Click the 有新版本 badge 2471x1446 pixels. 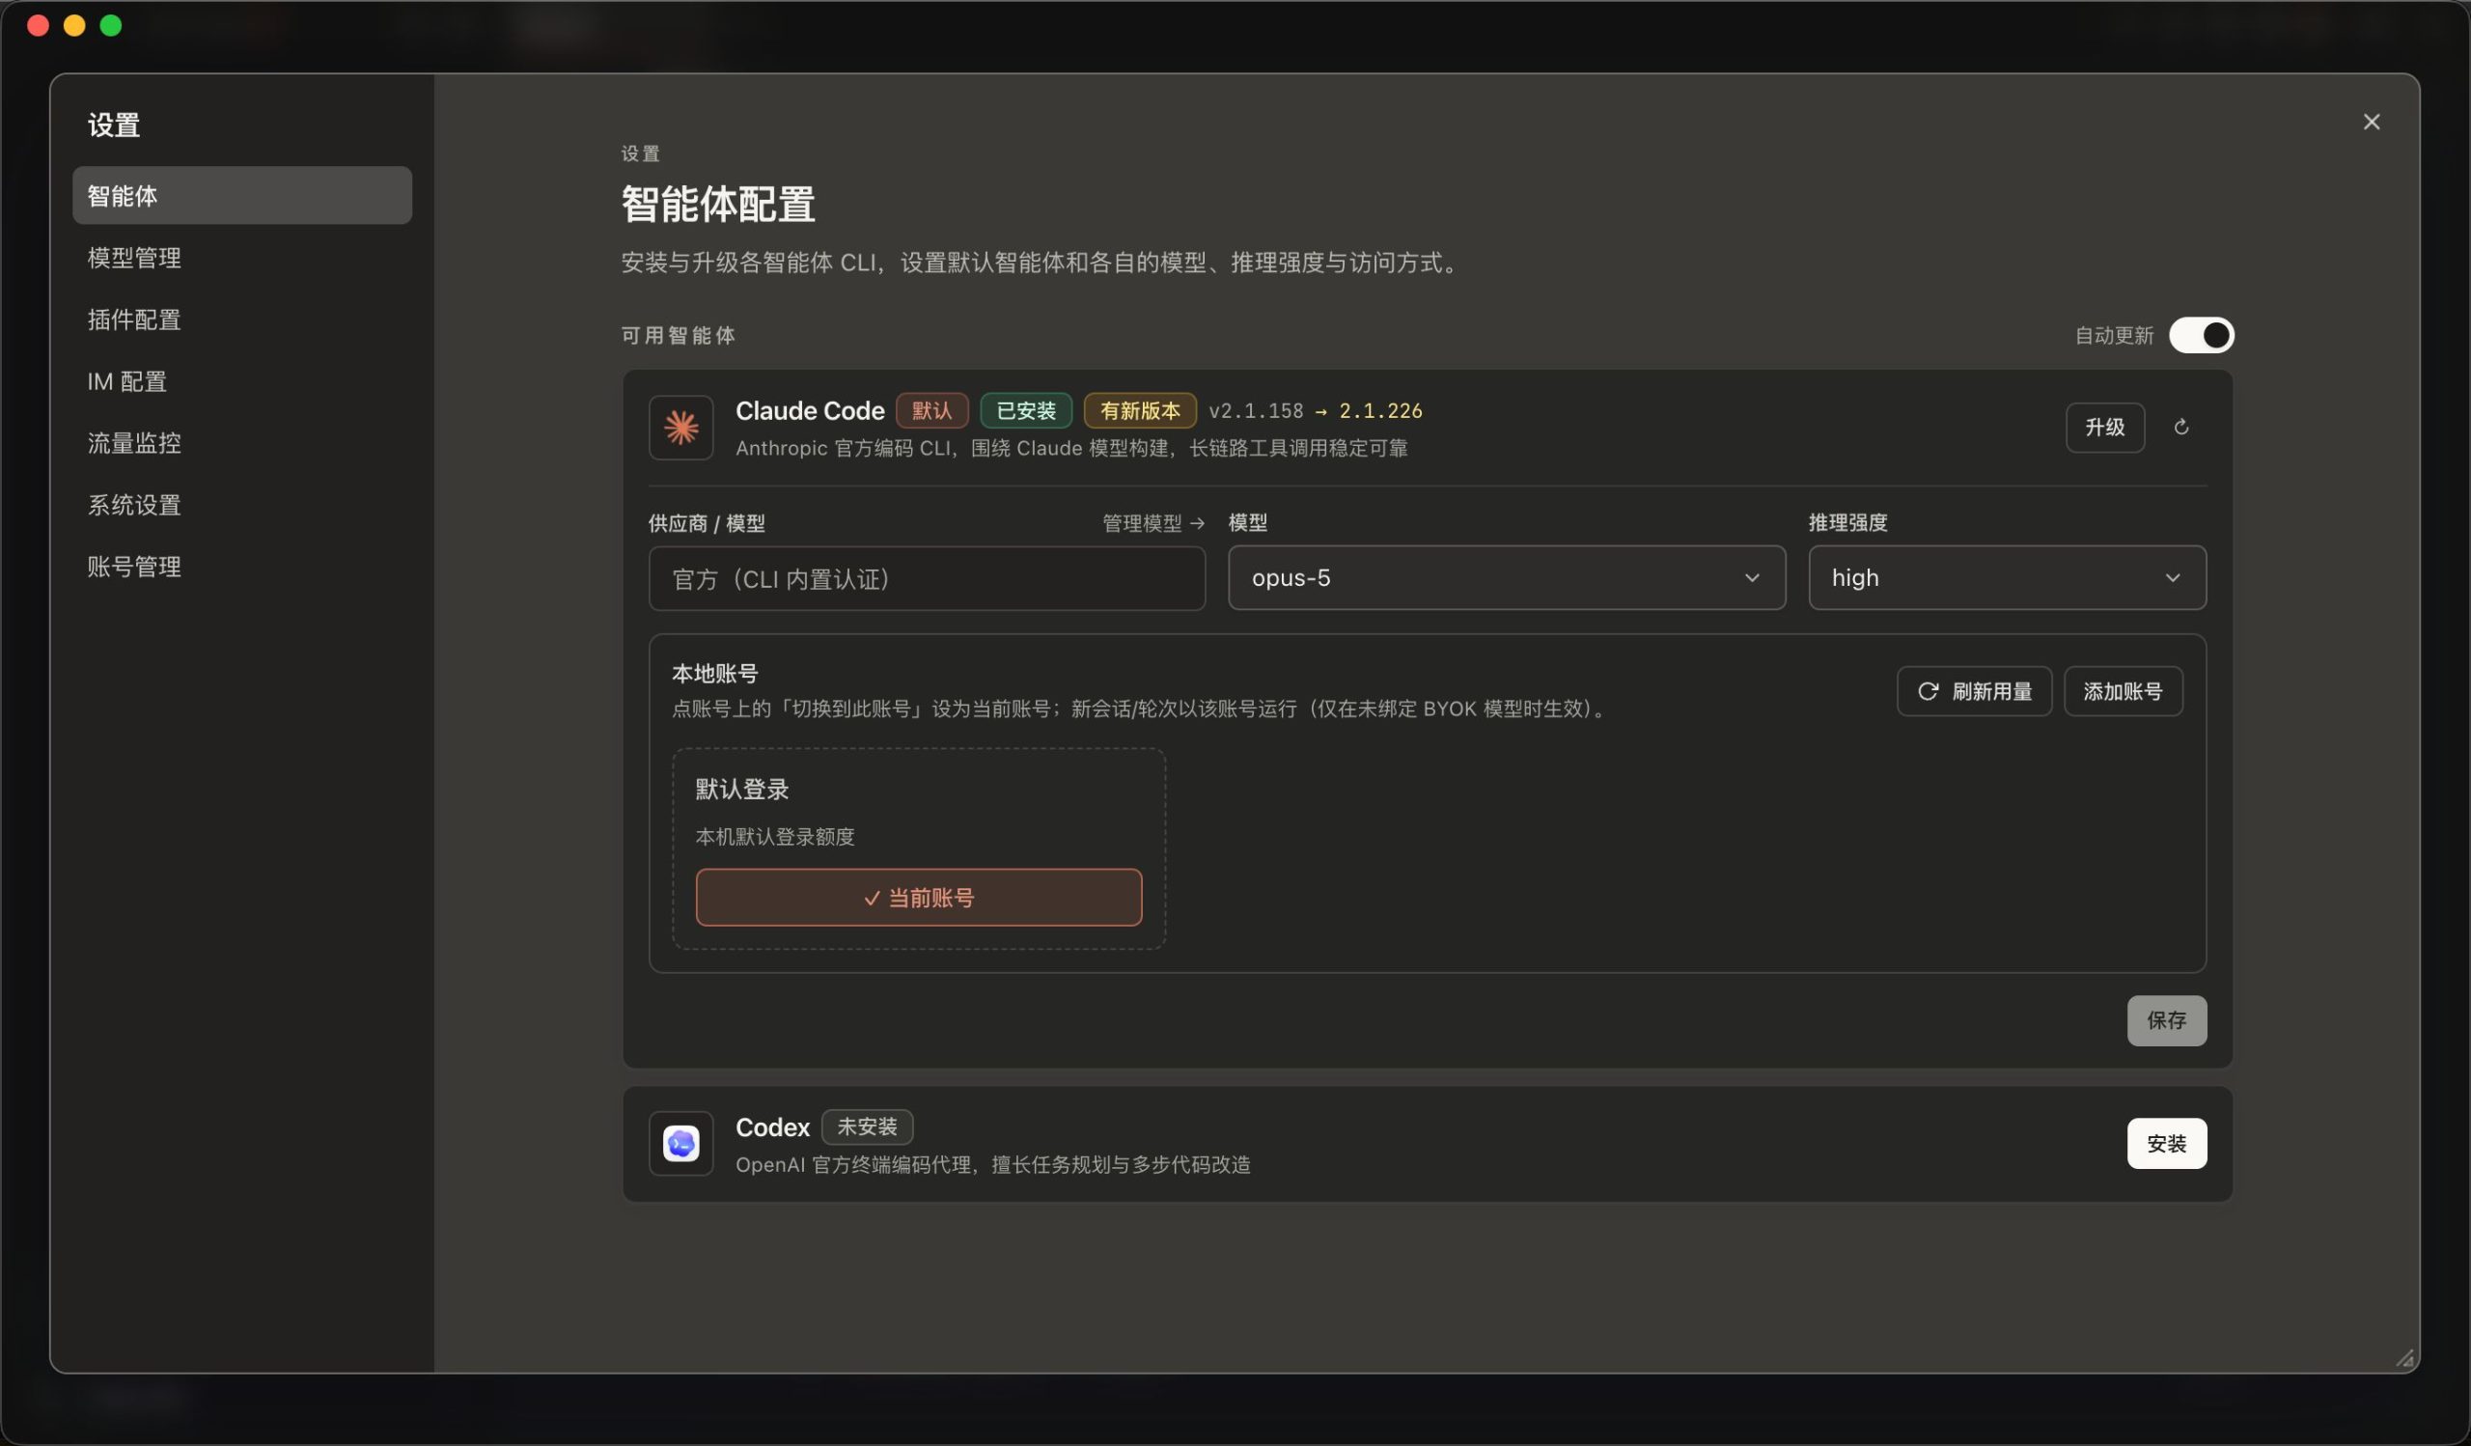(1139, 411)
